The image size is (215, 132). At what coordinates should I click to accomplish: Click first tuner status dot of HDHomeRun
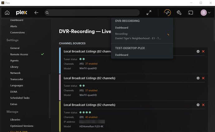pos(80,112)
